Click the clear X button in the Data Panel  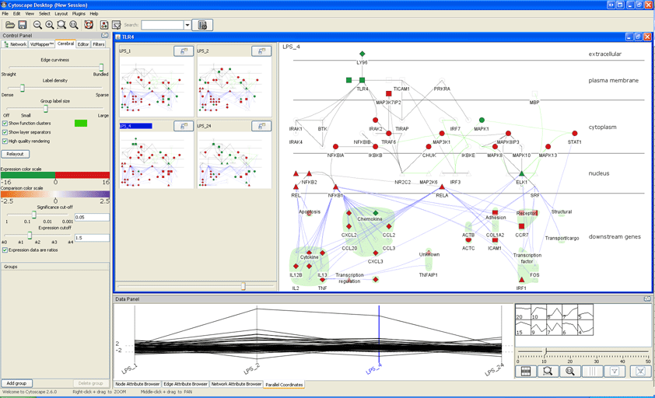(640, 371)
